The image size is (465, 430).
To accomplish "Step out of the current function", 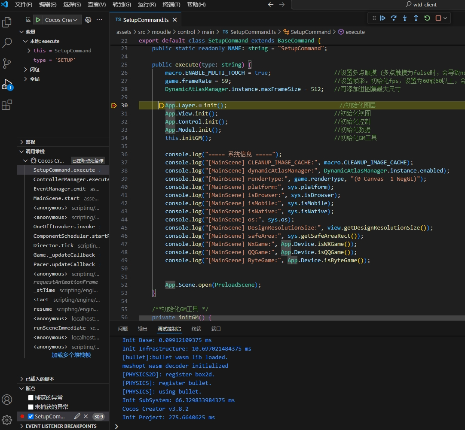I will click(x=416, y=18).
